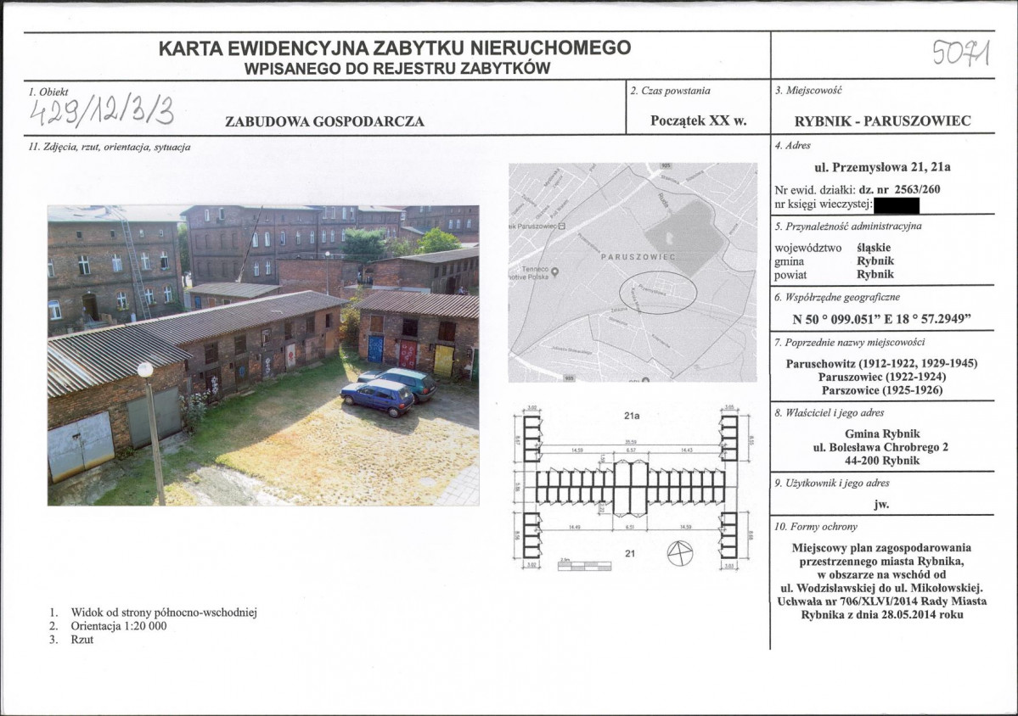
Task: Click the plot number dz. nr 2563/260
Action: coord(899,190)
